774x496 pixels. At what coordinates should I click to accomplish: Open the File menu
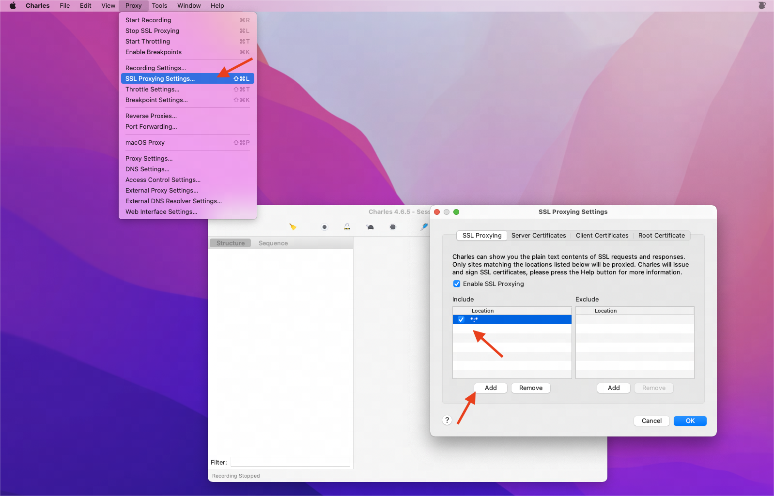pyautogui.click(x=65, y=6)
